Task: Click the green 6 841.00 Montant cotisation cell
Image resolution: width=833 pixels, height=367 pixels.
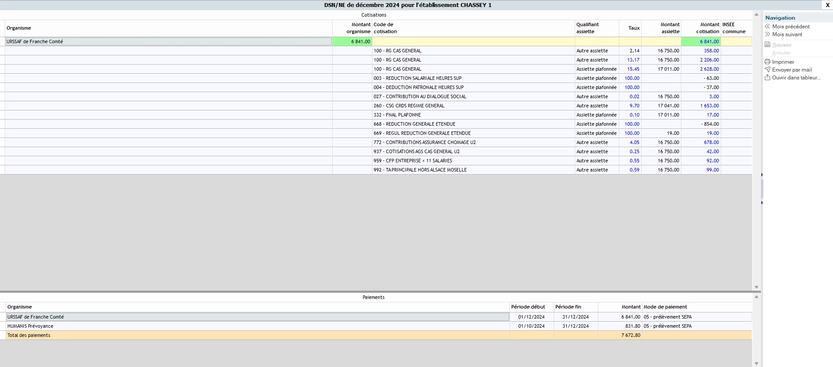Action: 701,41
